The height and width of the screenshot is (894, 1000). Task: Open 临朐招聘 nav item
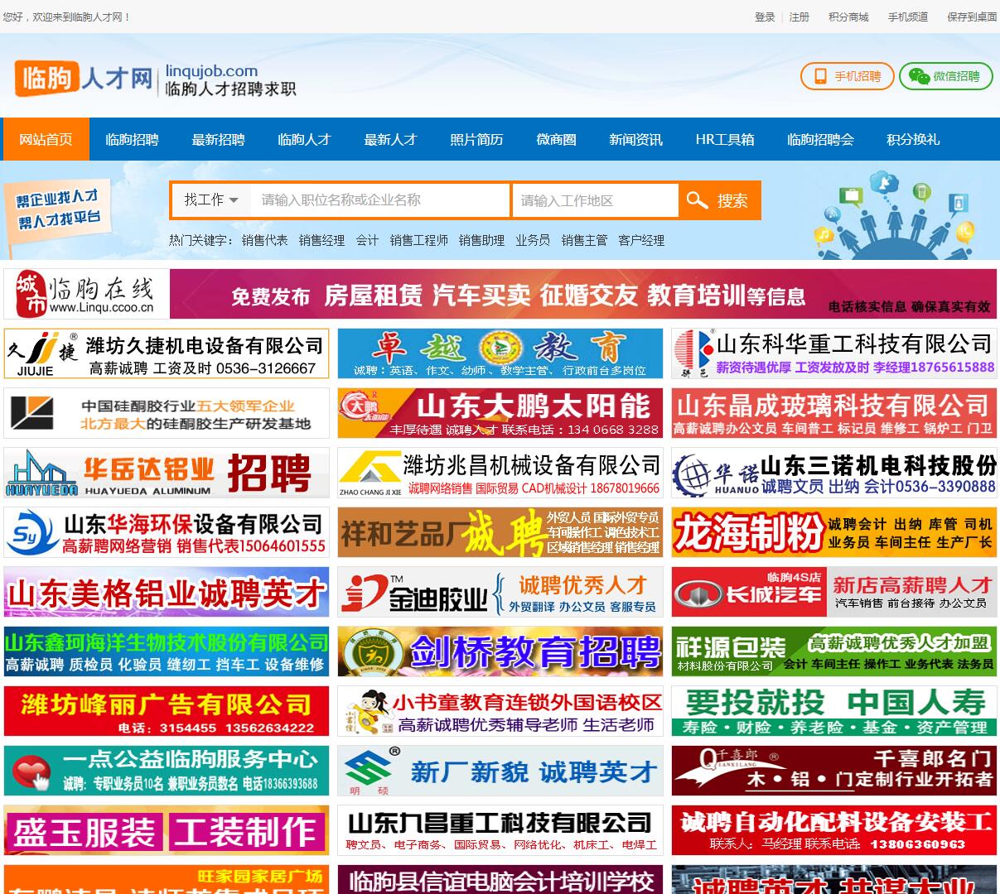point(132,139)
